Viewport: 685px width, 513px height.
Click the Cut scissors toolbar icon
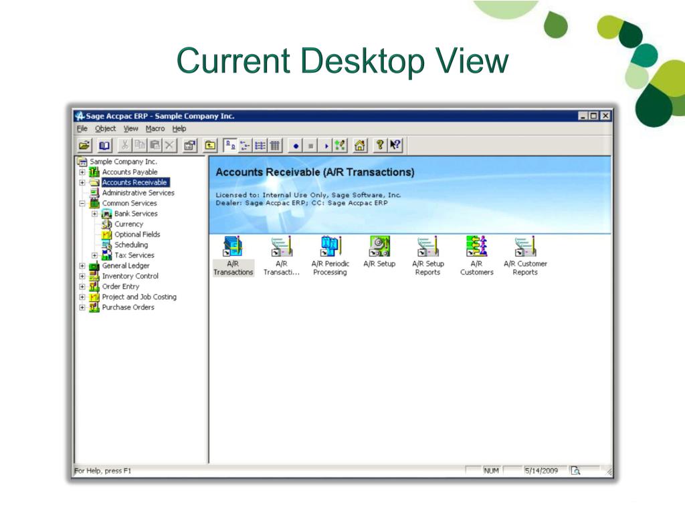tap(125, 145)
